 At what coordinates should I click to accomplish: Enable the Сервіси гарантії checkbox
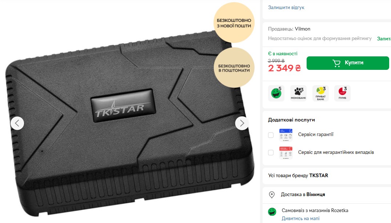pos(271,135)
